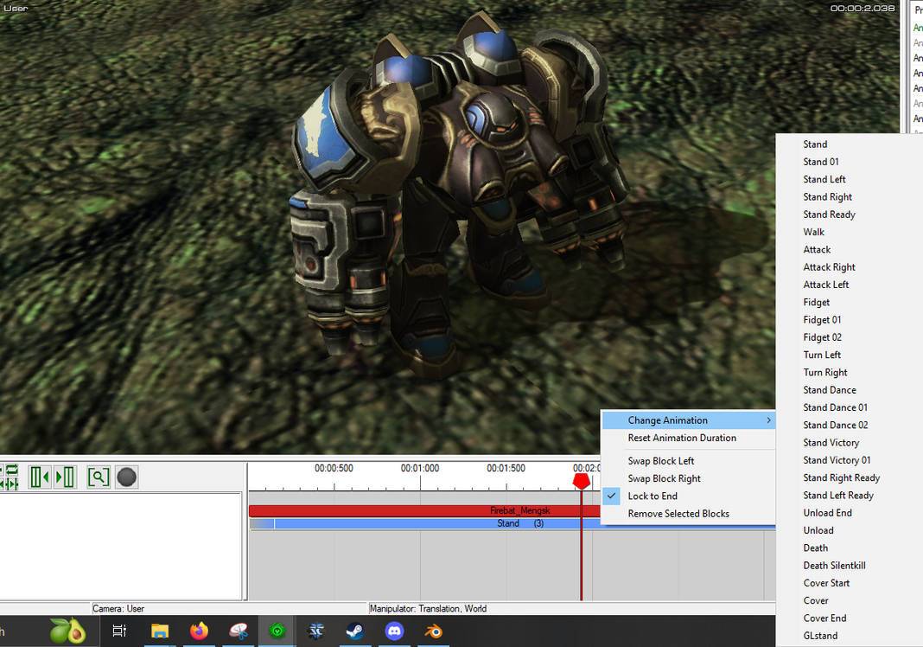Pick Stand Right Ready animation
This screenshot has width=923, height=647.
tap(841, 477)
